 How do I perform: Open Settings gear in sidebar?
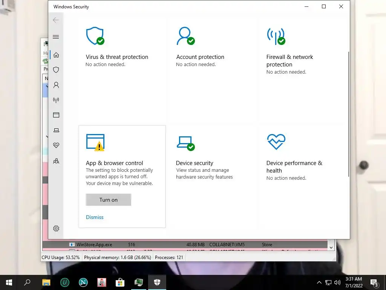click(56, 228)
